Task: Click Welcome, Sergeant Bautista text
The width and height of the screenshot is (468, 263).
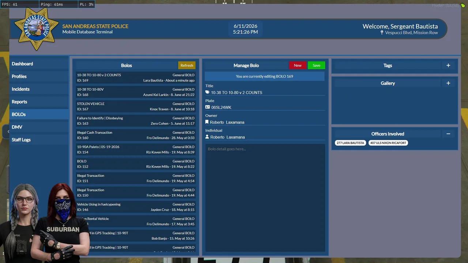Action: [x=400, y=26]
